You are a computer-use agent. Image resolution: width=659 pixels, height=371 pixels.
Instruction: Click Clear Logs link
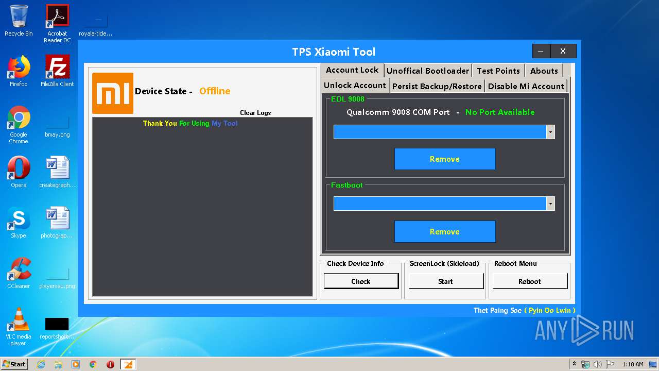[255, 113]
